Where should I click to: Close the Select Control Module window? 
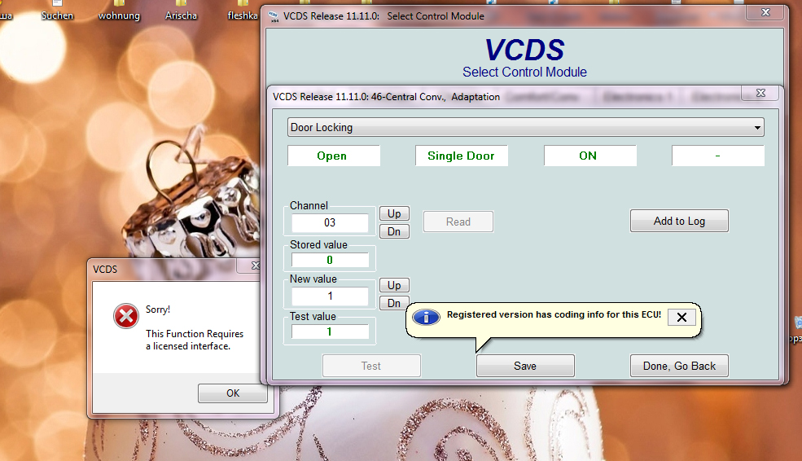click(x=765, y=12)
